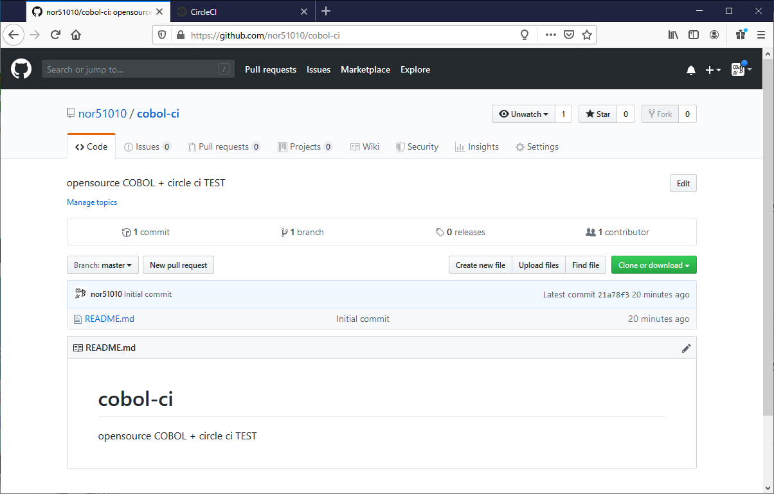Click the New pull request button
Image resolution: width=774 pixels, height=494 pixels.
pos(178,265)
